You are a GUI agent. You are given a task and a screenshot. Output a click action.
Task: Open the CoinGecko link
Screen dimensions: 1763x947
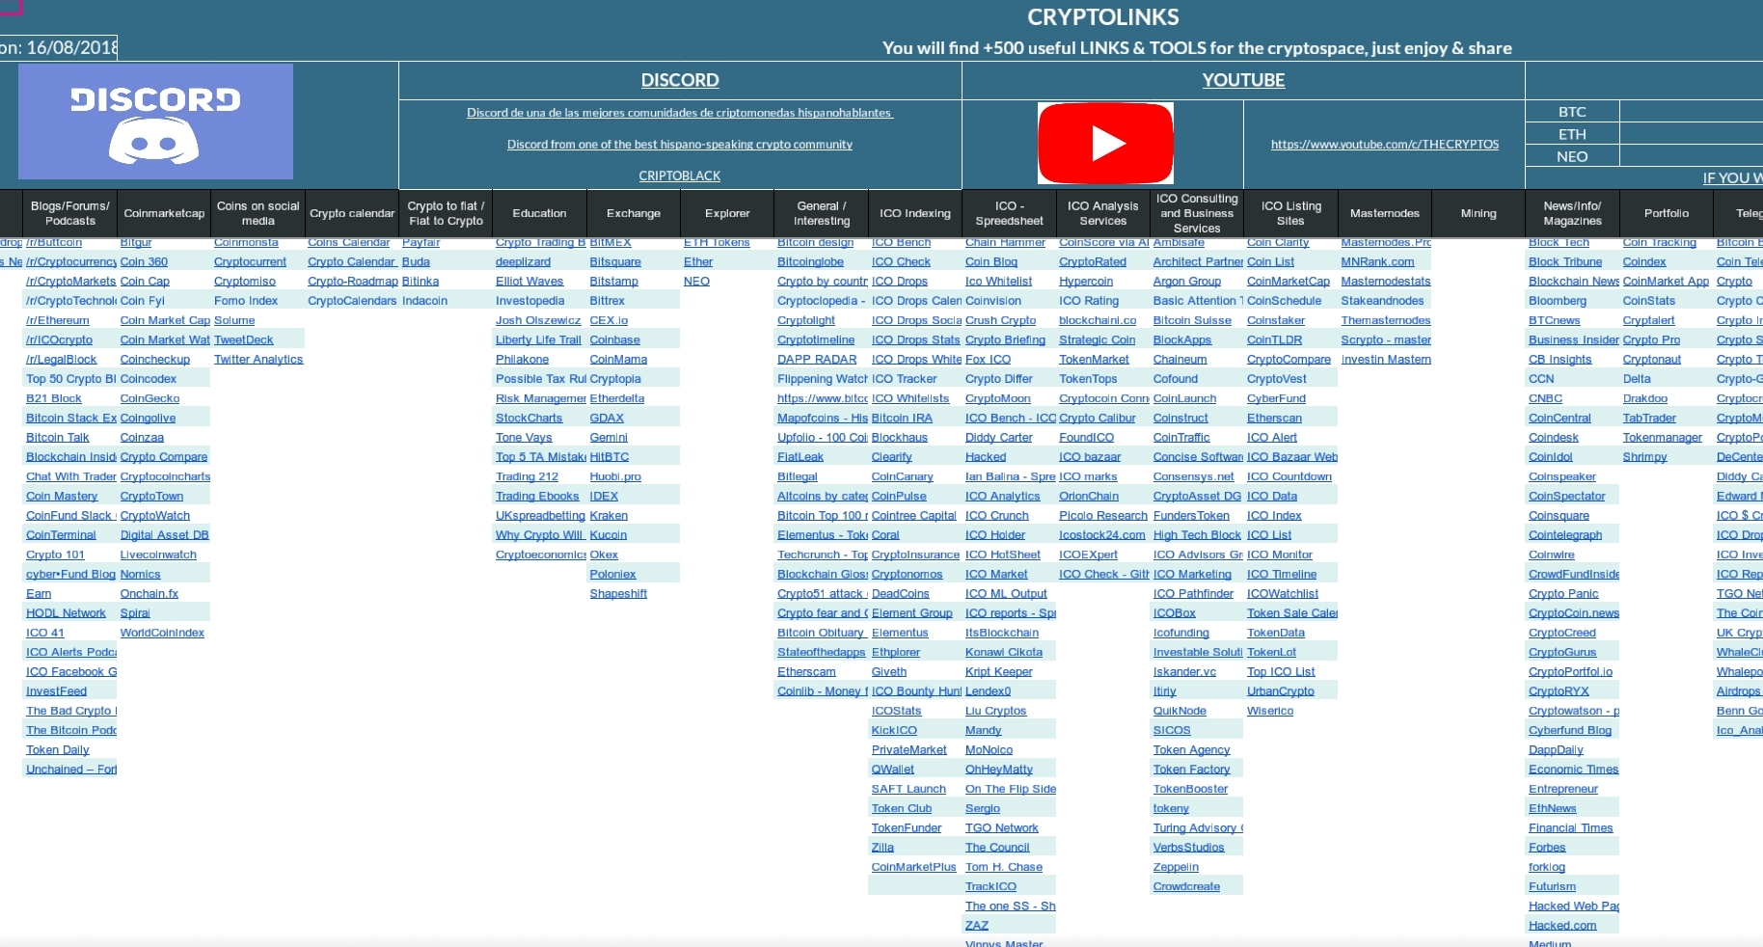point(149,398)
